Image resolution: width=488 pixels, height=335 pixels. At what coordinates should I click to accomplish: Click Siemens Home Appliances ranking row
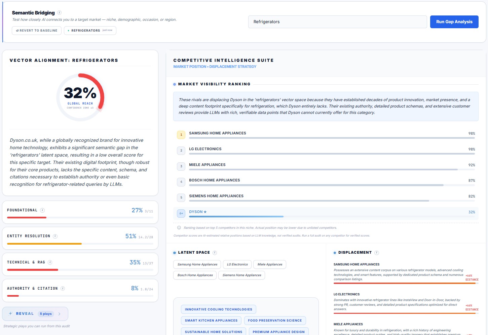(x=326, y=198)
